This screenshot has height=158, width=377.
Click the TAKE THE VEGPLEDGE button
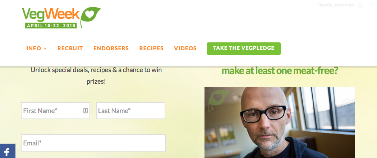click(x=244, y=48)
